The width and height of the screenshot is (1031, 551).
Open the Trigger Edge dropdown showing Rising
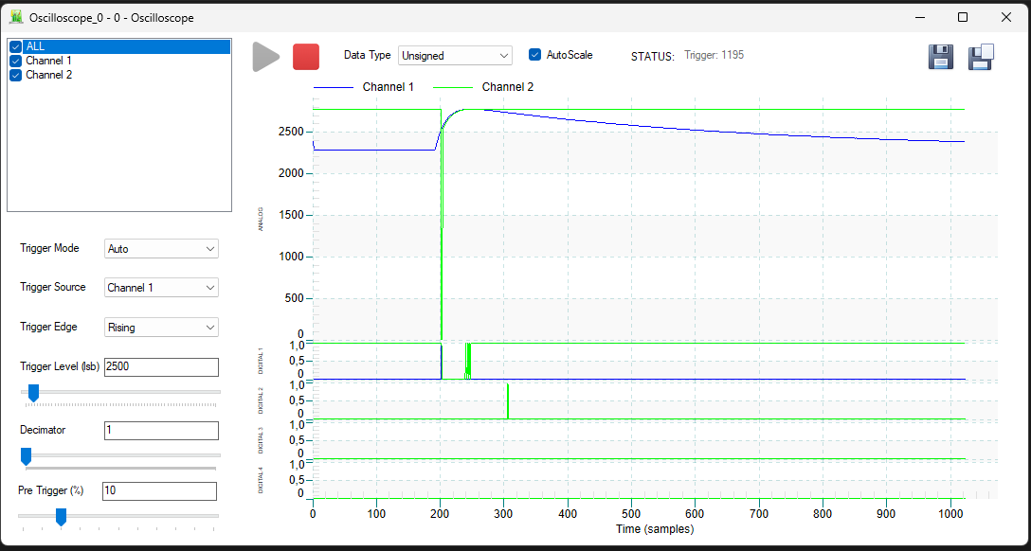pos(162,327)
